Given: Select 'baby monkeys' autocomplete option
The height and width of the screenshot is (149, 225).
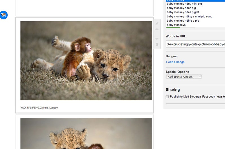Looking at the screenshot, I should (x=176, y=25).
